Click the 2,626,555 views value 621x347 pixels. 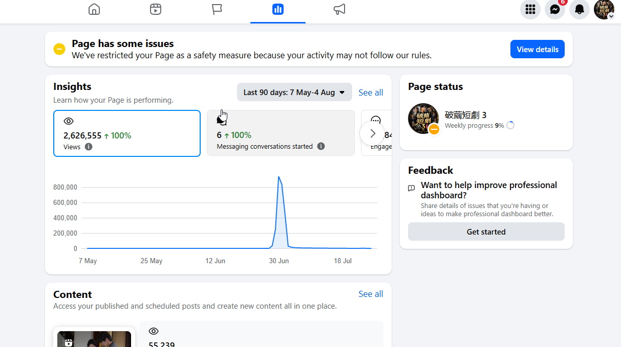[x=82, y=135]
